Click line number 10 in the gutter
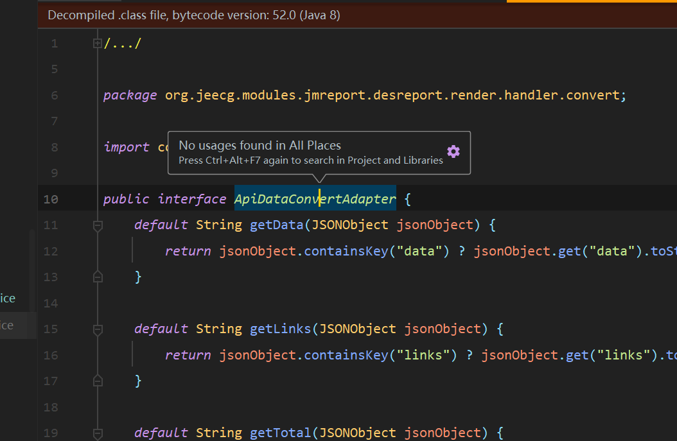 51,199
